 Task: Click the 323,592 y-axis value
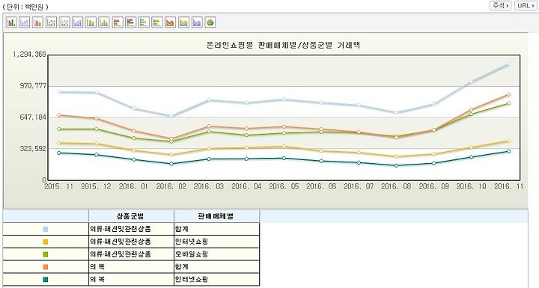tap(33, 148)
